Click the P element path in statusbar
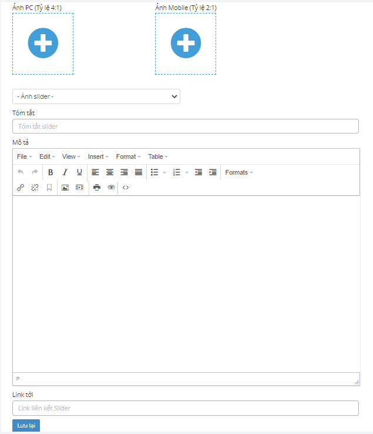Image resolution: width=373 pixels, height=434 pixels. [18, 379]
